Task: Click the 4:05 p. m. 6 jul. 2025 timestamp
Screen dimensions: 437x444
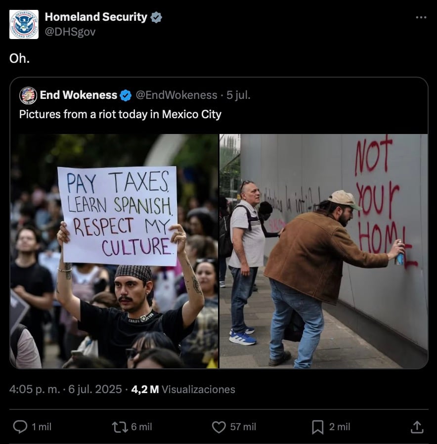Action: pyautogui.click(x=65, y=389)
